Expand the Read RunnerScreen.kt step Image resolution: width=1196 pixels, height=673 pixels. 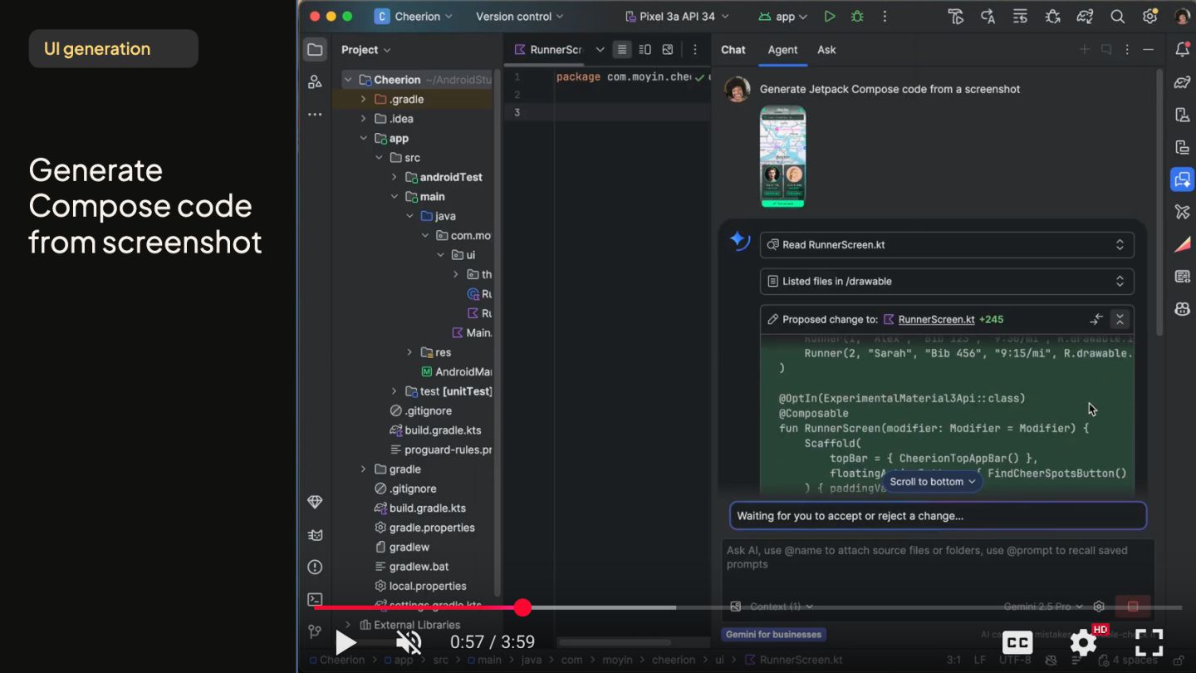click(1120, 245)
